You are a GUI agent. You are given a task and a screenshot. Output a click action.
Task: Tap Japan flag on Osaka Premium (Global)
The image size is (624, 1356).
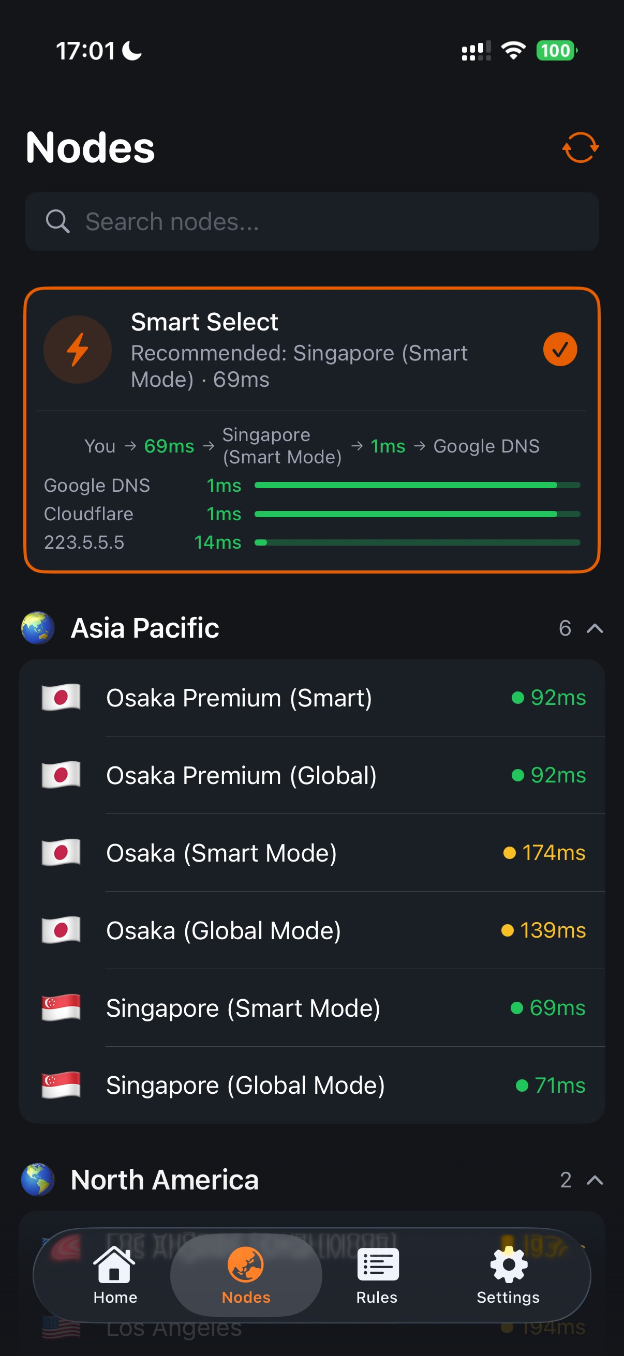(61, 775)
